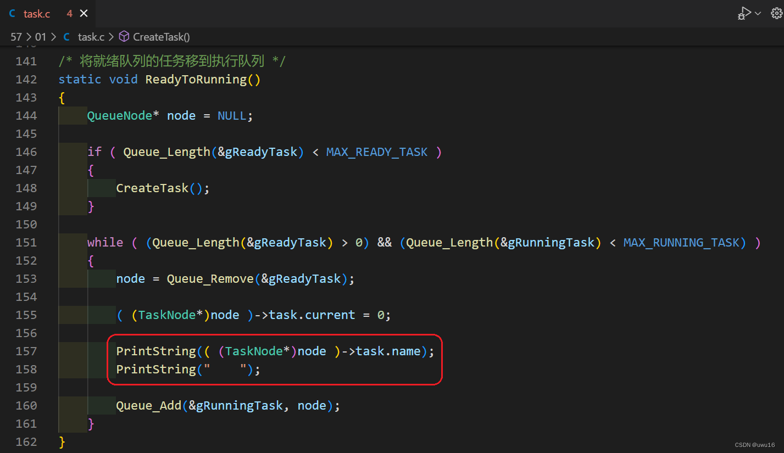Click task.name on line 157
784x453 pixels.
[388, 351]
